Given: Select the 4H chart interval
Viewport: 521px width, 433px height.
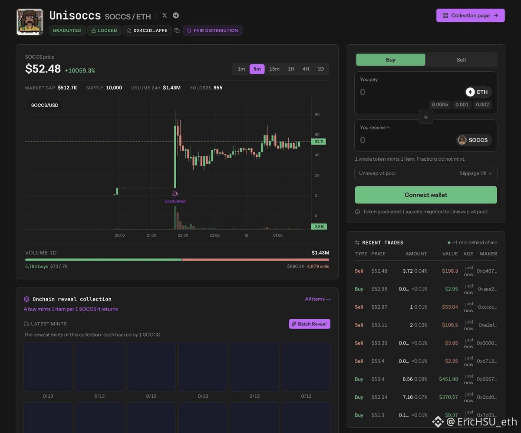Looking at the screenshot, I should tap(306, 69).
